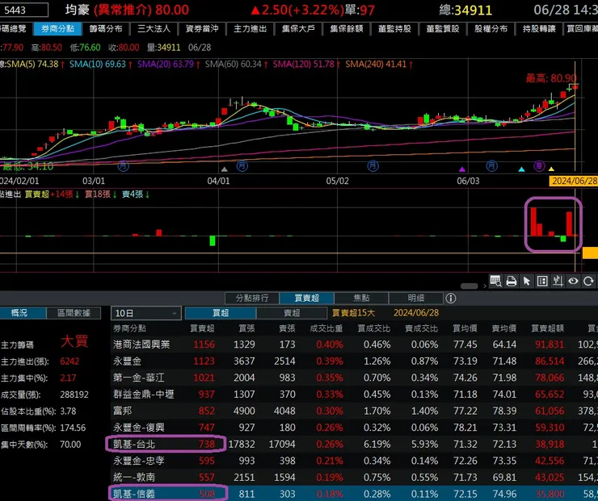Go to 主力進出 tab
Viewport: 598px width, 501px height.
(x=251, y=28)
